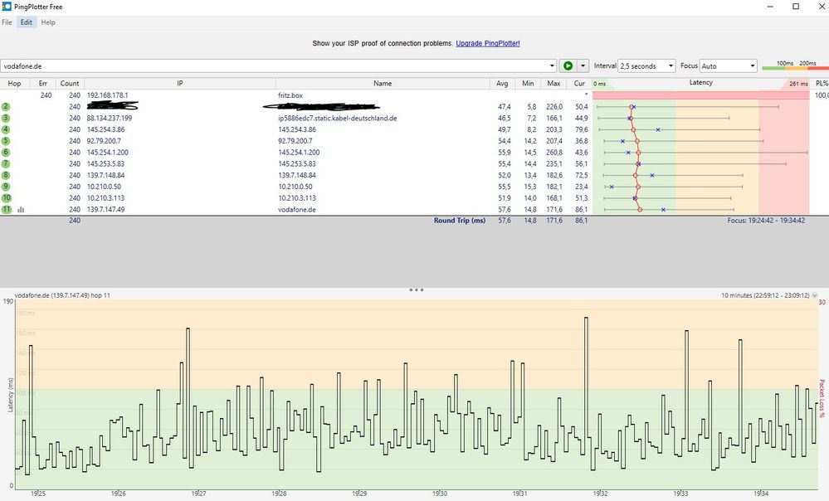Image resolution: width=829 pixels, height=501 pixels.
Task: Click the Cur column header
Action: [x=579, y=84]
